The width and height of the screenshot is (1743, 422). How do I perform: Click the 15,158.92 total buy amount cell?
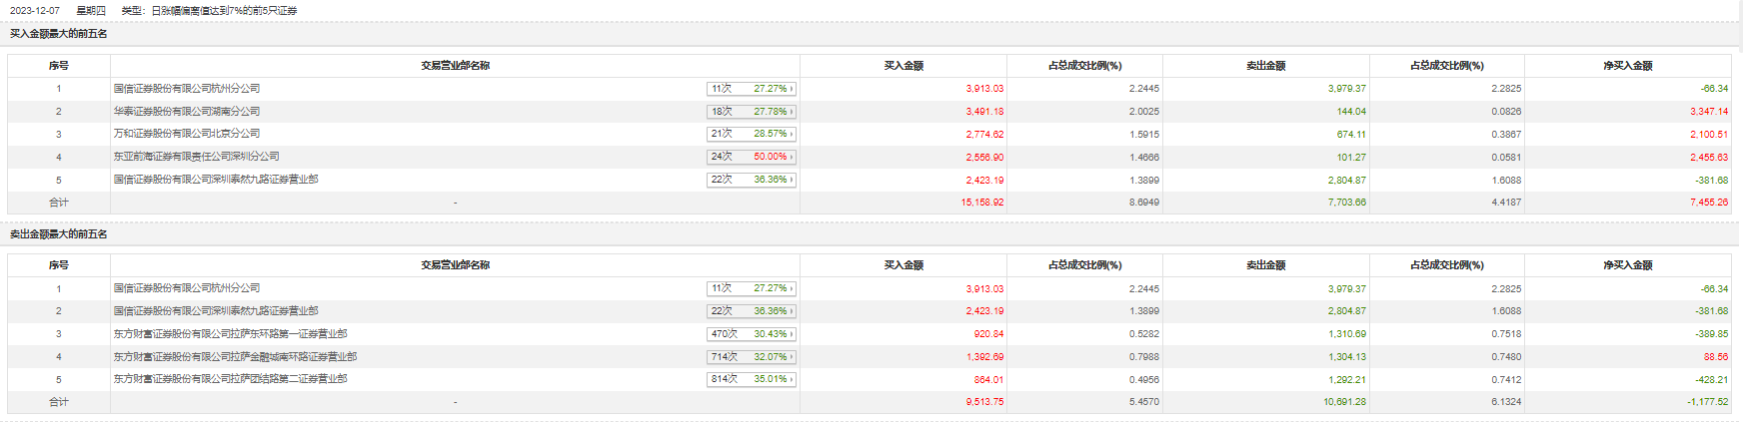[x=982, y=203]
